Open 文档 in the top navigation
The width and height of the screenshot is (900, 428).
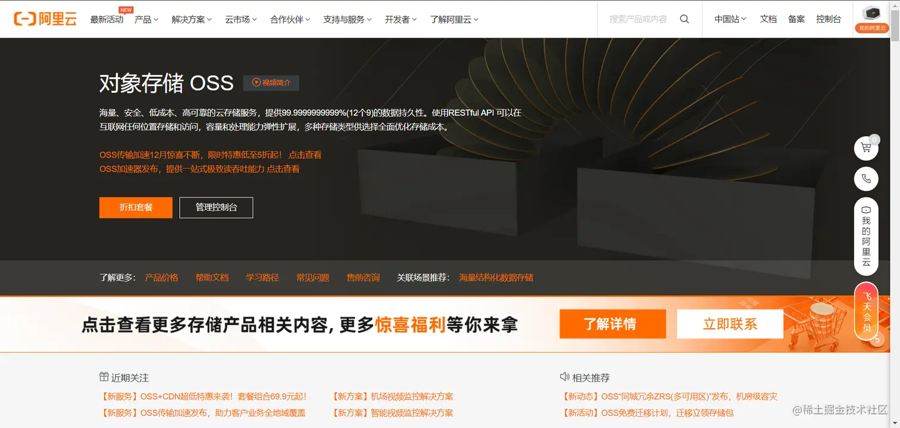coord(768,19)
